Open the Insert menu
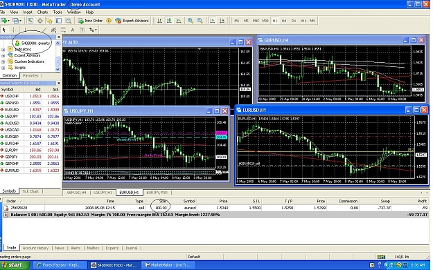This screenshot has width=433, height=270. pos(28,12)
